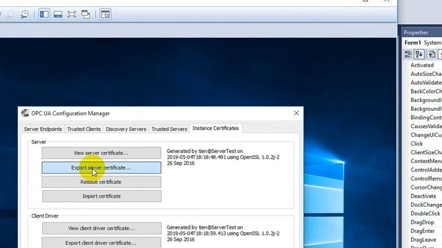Open the Form1 object selector in Properties

423,43
